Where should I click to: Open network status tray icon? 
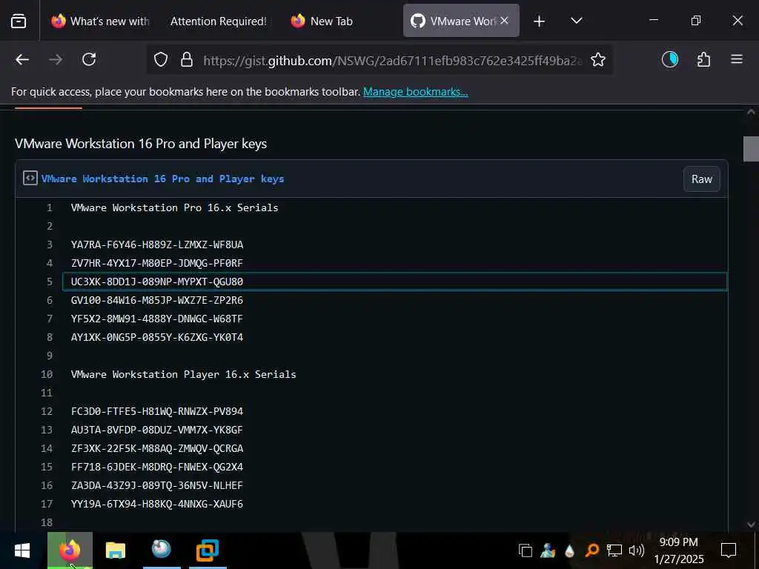tap(614, 550)
